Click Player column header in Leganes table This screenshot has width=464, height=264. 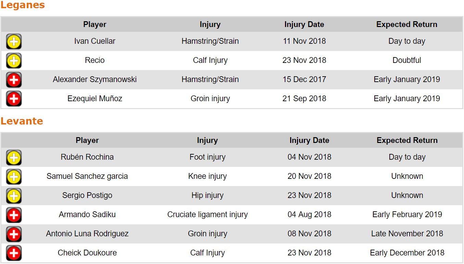tap(95, 24)
